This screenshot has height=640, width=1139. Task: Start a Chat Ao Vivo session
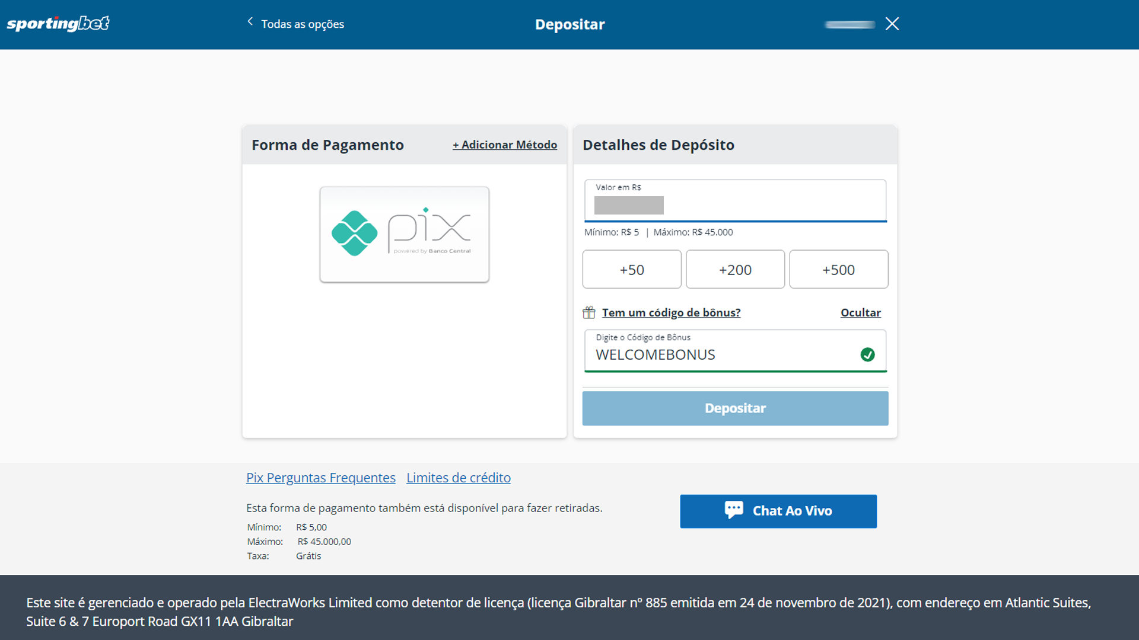point(778,511)
